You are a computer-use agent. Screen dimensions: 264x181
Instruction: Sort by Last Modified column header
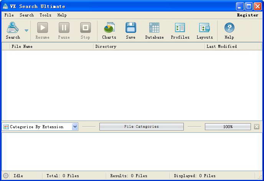[x=233, y=47]
